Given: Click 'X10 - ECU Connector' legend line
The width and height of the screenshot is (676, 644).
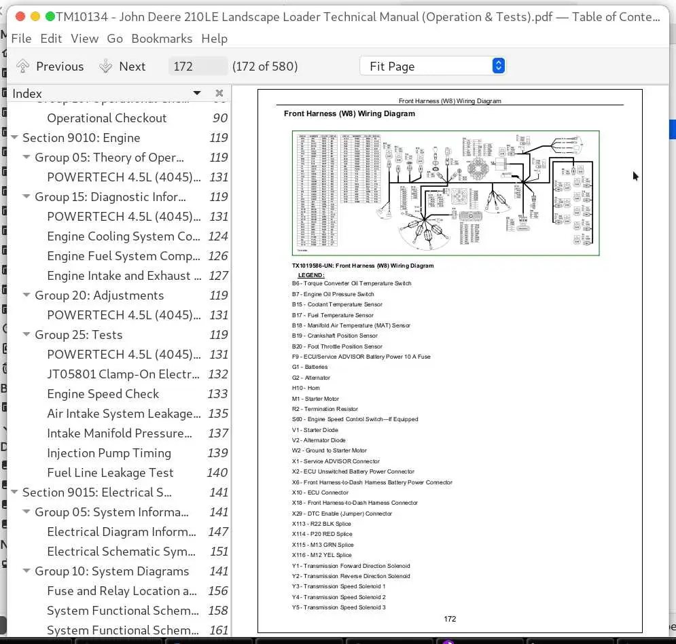Looking at the screenshot, I should [320, 493].
